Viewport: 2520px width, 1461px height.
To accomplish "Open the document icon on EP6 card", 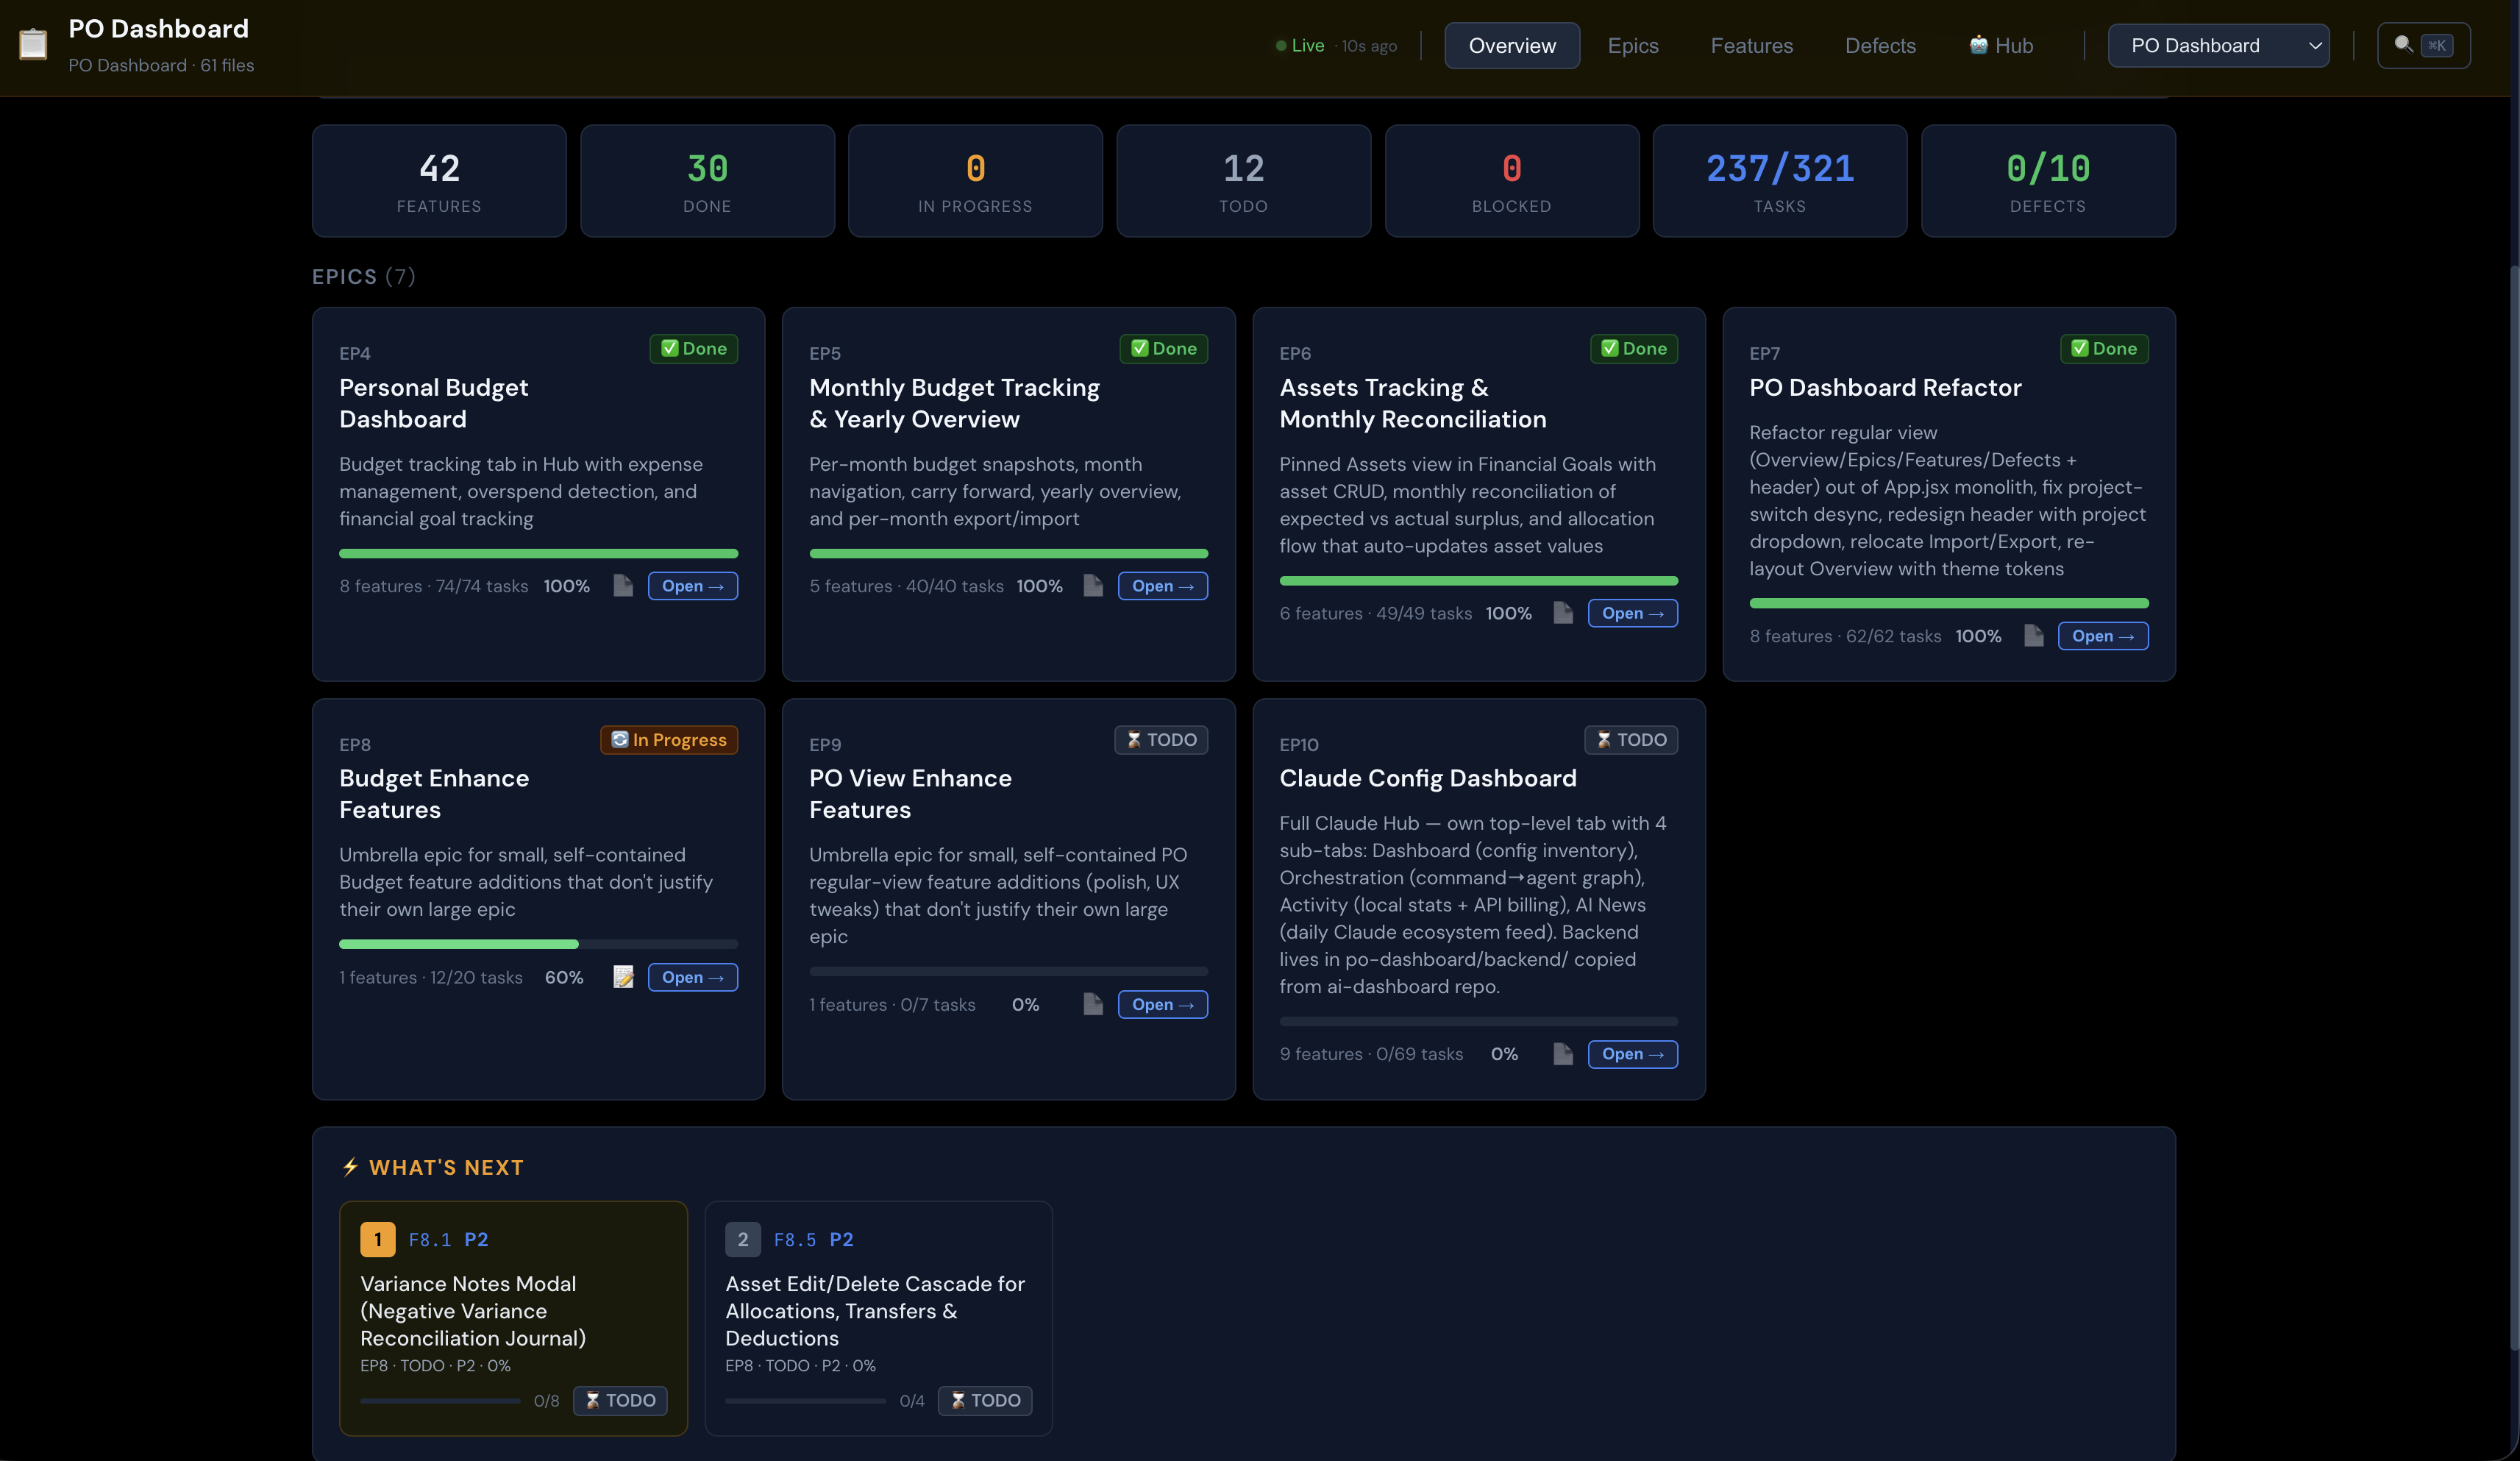I will (x=1563, y=613).
